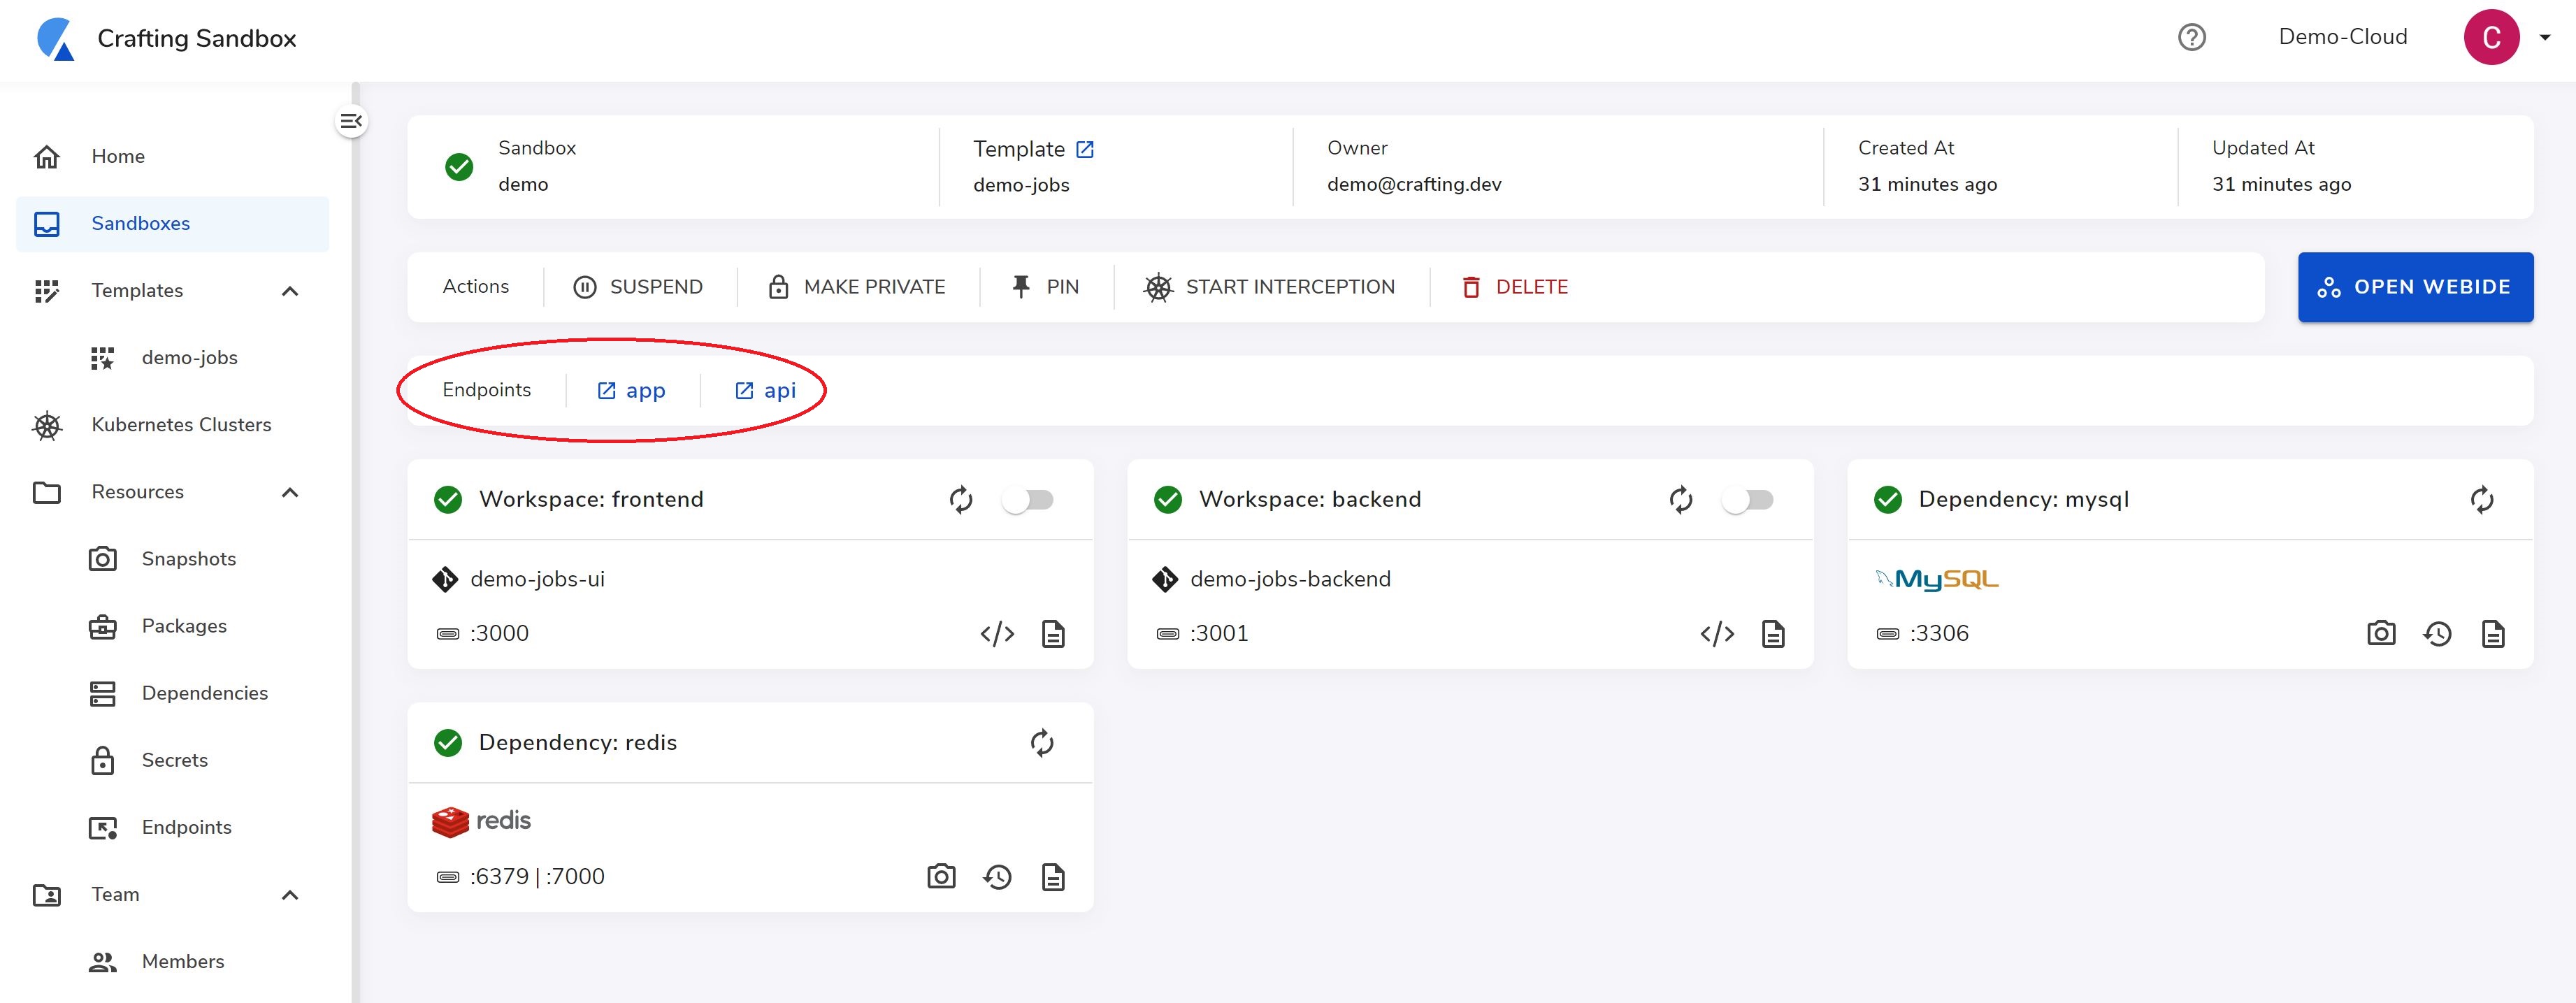Toggle the frontend workspace switch

[x=1028, y=499]
